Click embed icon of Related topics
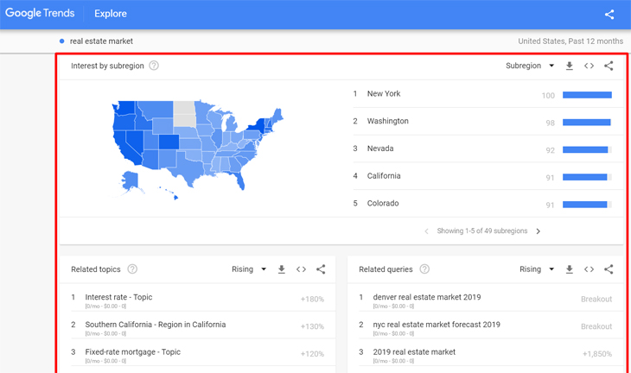Image resolution: width=631 pixels, height=373 pixels. click(x=301, y=269)
